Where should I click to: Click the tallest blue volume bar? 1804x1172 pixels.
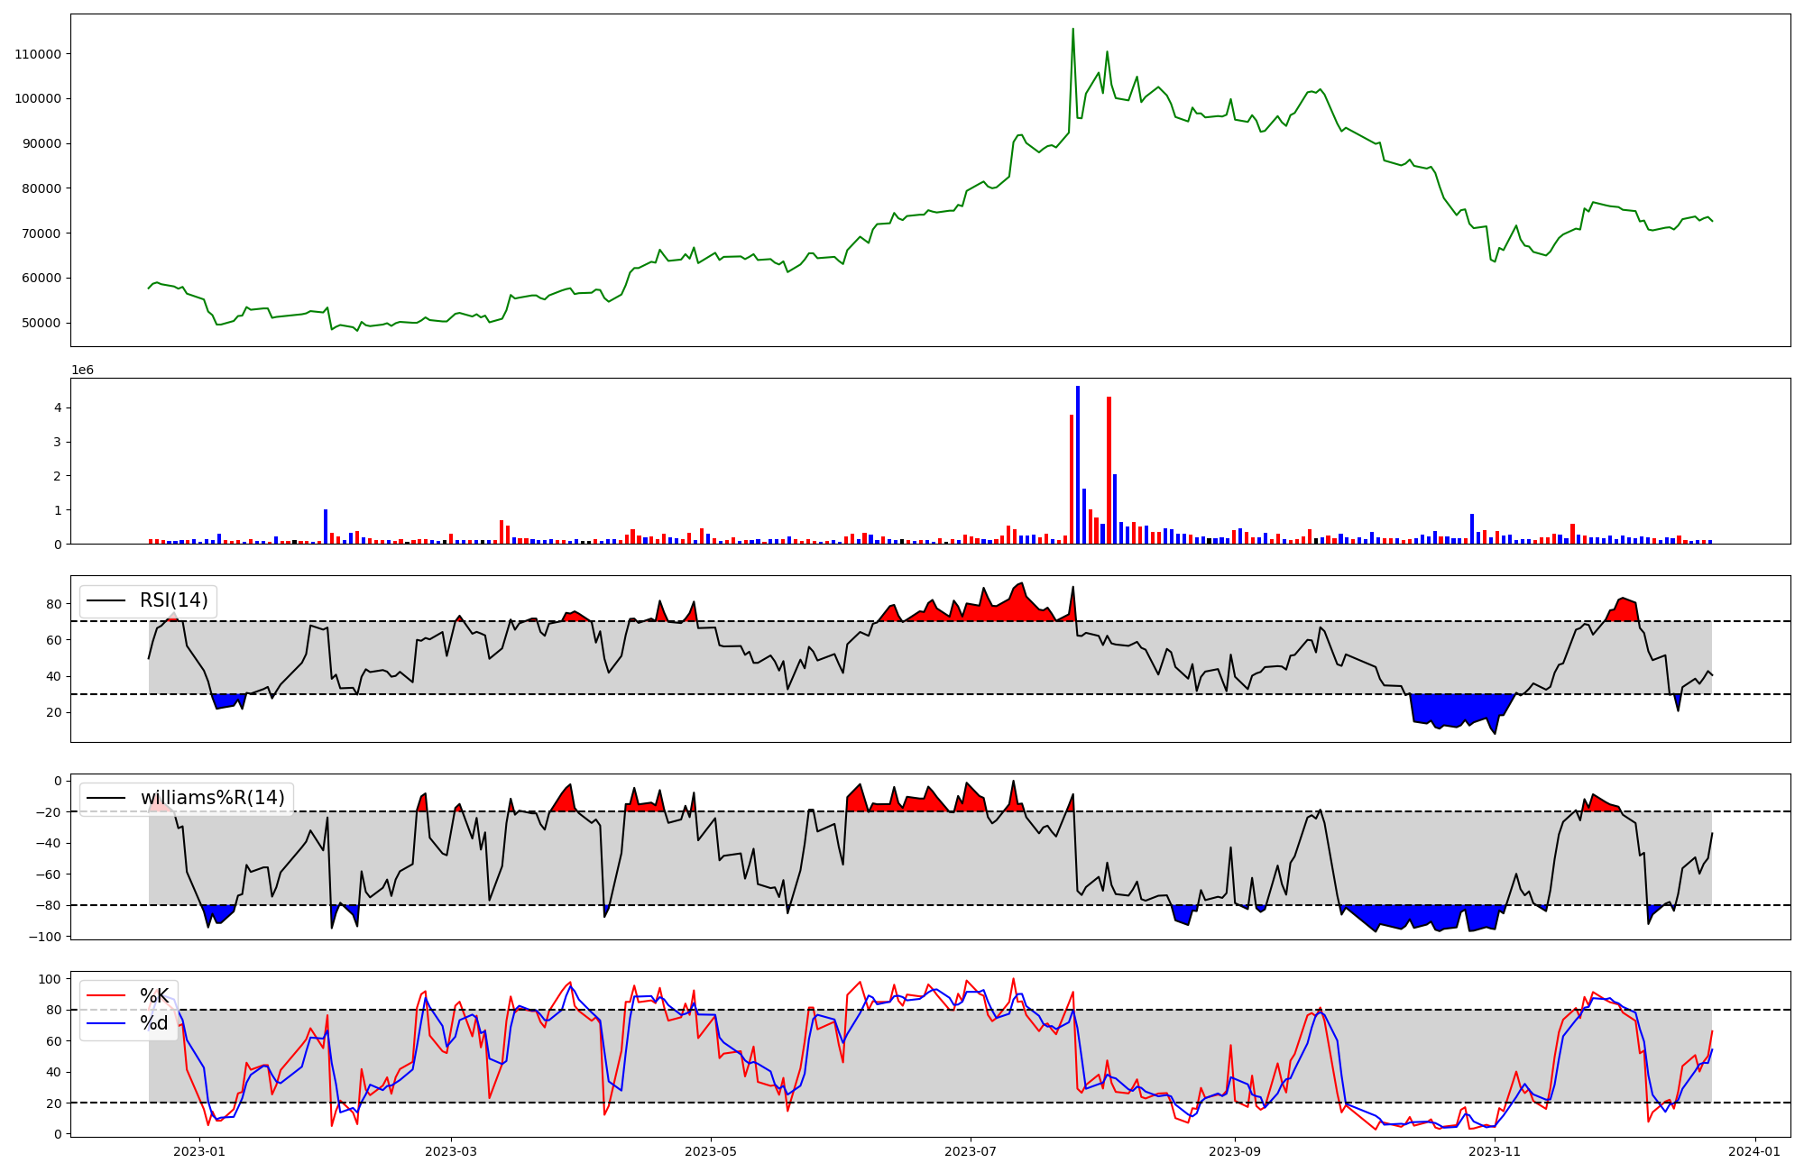(x=1077, y=464)
